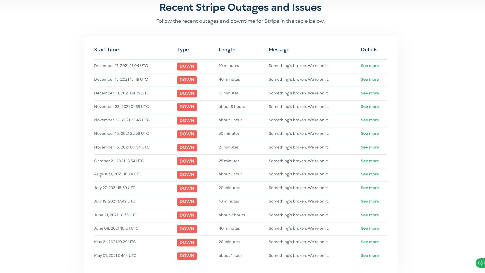
Task: Click '15 minutes' length cell
Action: click(229, 93)
